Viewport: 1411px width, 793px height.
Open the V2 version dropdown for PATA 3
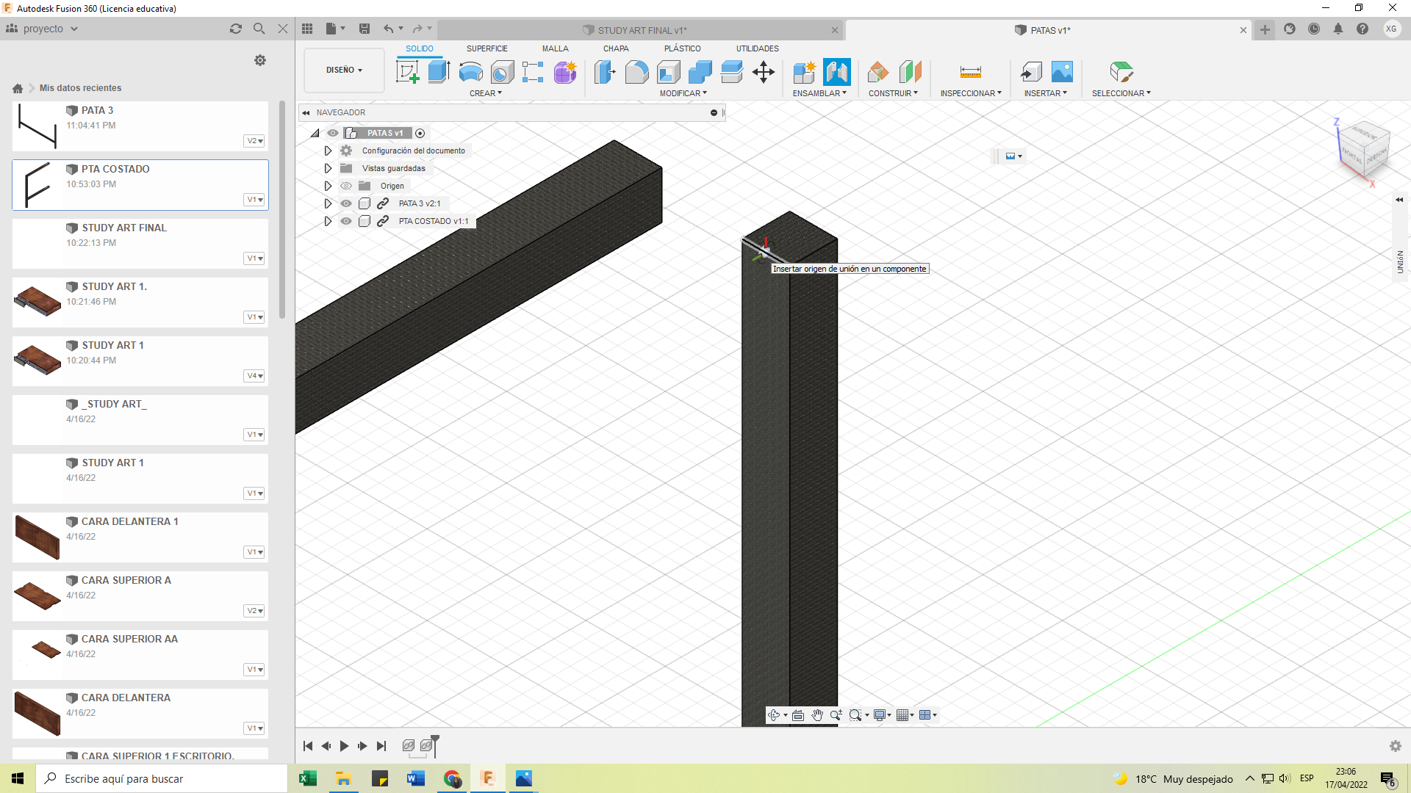[x=254, y=141]
